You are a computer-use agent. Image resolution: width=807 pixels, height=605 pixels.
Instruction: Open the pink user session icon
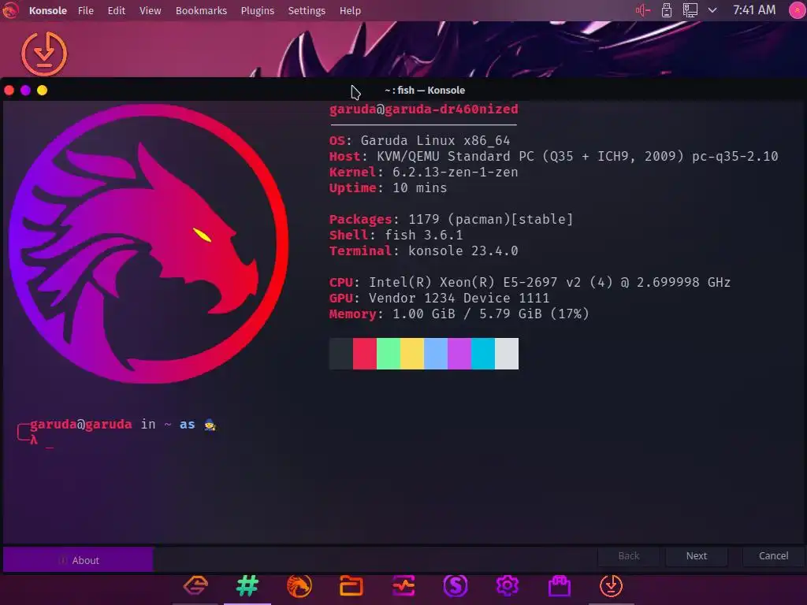[x=798, y=10]
